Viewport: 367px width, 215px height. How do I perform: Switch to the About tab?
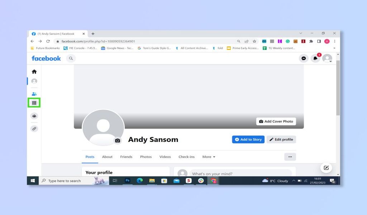(x=107, y=157)
